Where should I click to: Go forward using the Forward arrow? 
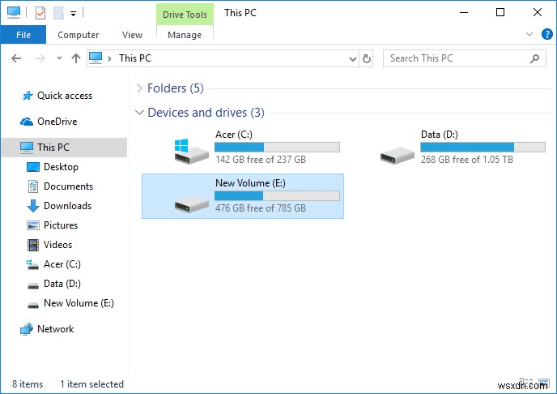click(x=40, y=58)
